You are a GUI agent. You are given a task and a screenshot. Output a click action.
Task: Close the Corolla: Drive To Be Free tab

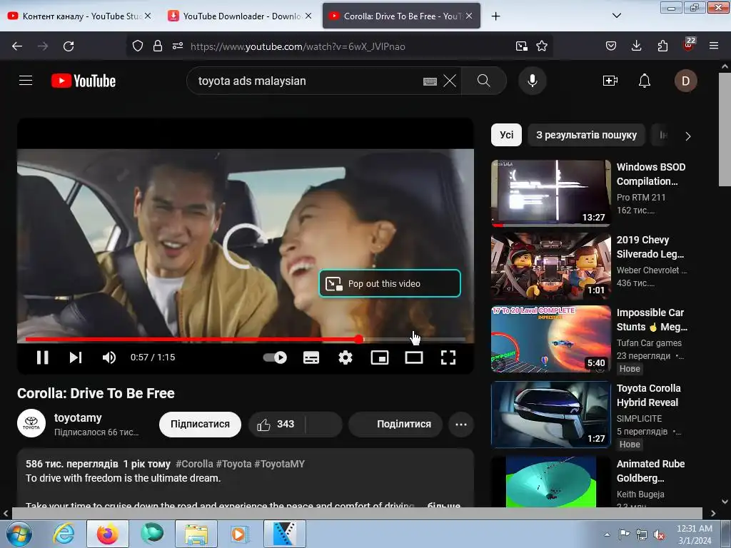pyautogui.click(x=469, y=16)
